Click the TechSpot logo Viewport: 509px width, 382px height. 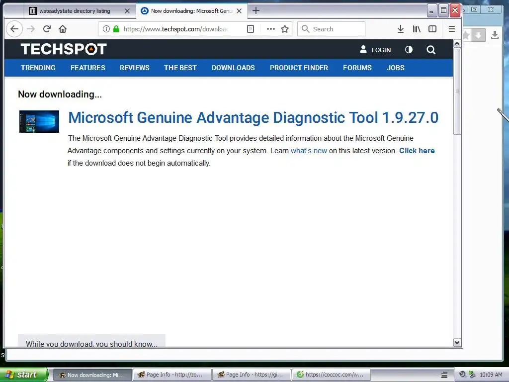64,49
